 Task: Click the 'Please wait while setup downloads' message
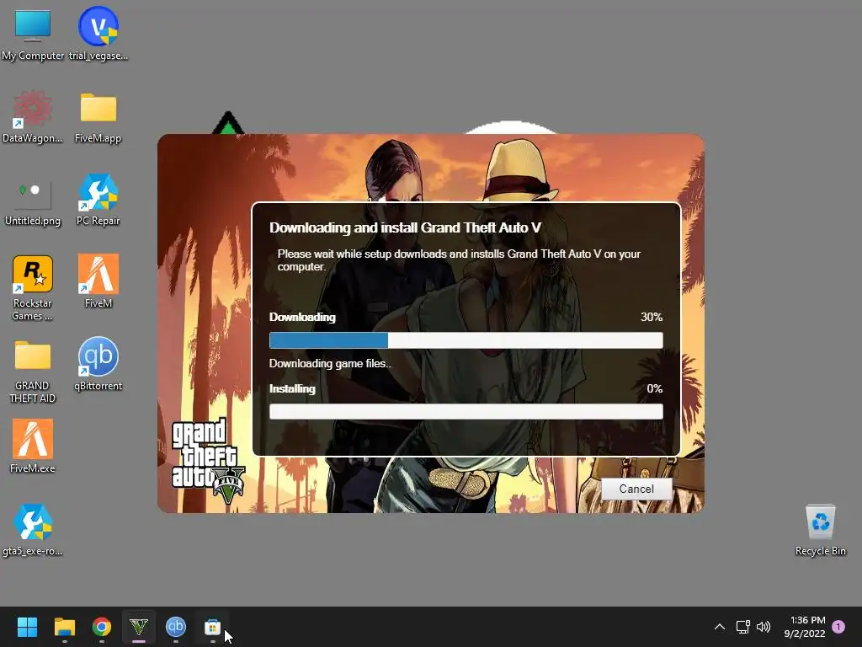[459, 260]
